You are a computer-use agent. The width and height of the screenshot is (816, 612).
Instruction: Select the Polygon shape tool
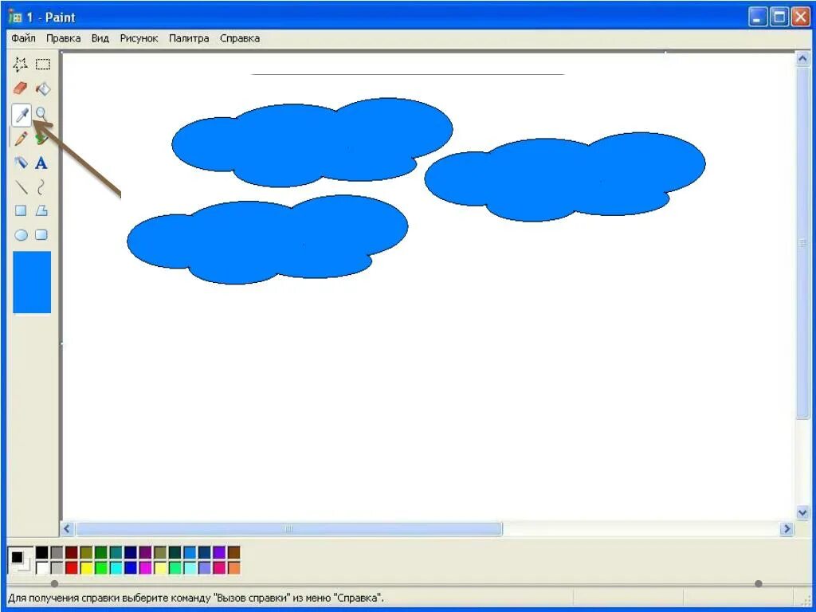point(41,210)
